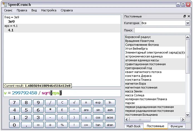193x131 pixels.
Task: Click the close parenthesis key
Action: 74,117
